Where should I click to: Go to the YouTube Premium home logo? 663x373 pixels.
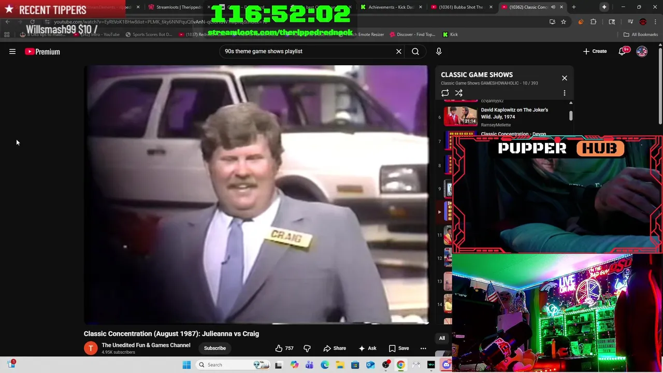click(42, 51)
